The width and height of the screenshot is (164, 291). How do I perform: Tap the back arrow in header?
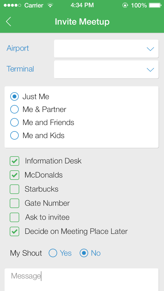(8, 22)
